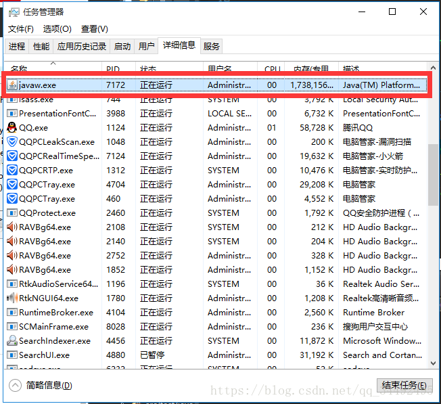This screenshot has width=441, height=404.
Task: Sort by the 名称 column header
Action: pos(53,67)
